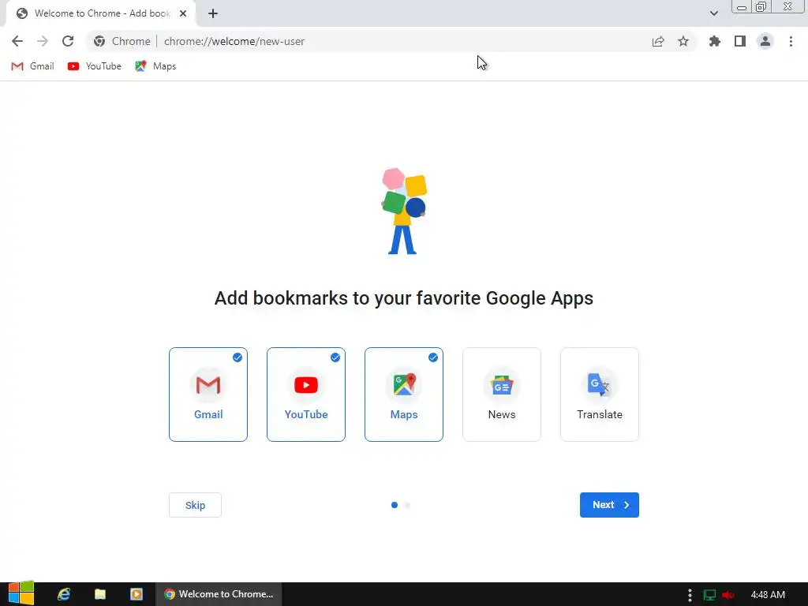This screenshot has height=606, width=808.
Task: Open the Extensions puzzle icon
Action: [x=715, y=41]
